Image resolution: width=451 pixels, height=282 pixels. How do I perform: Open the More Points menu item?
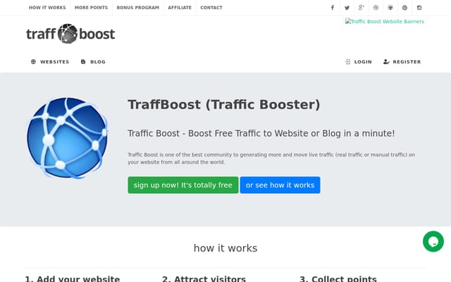pyautogui.click(x=91, y=8)
